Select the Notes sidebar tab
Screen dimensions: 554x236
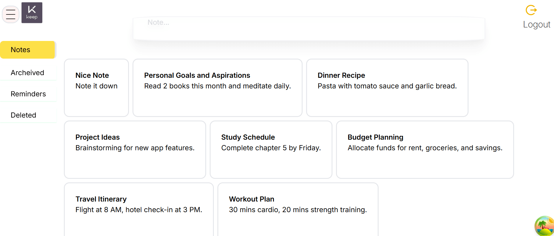[28, 50]
